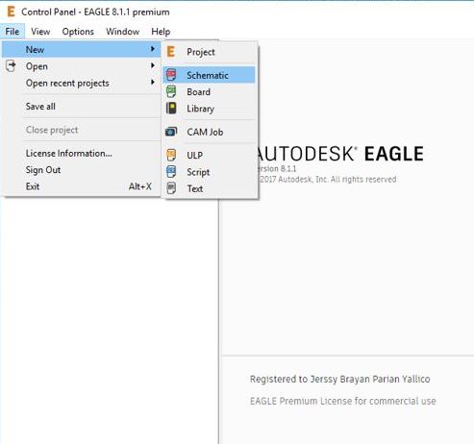Click the EAGLE logo in title bar

[11, 12]
